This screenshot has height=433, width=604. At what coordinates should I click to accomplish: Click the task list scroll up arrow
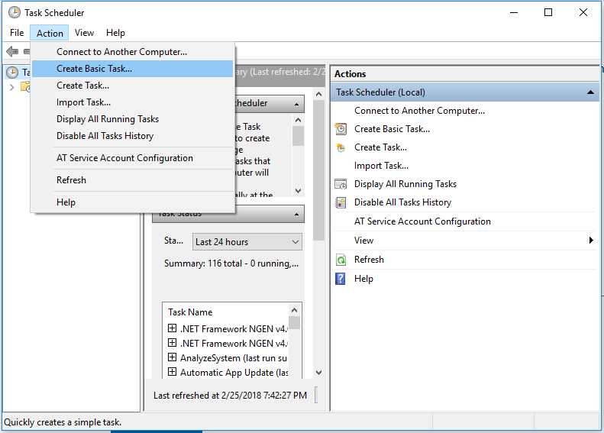294,310
